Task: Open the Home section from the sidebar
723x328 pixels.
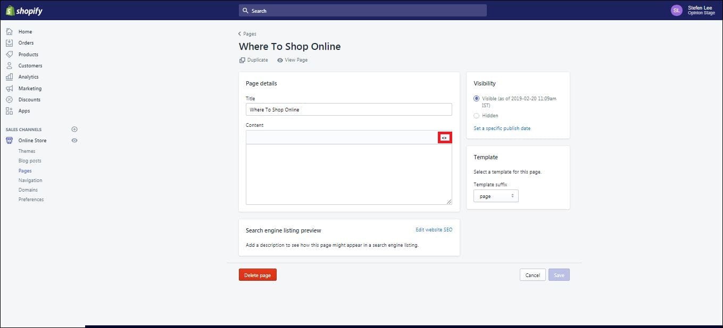Action: (10, 31)
